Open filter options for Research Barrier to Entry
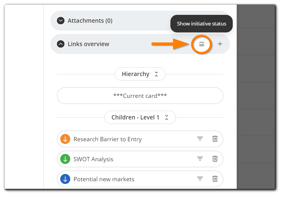 pos(200,139)
